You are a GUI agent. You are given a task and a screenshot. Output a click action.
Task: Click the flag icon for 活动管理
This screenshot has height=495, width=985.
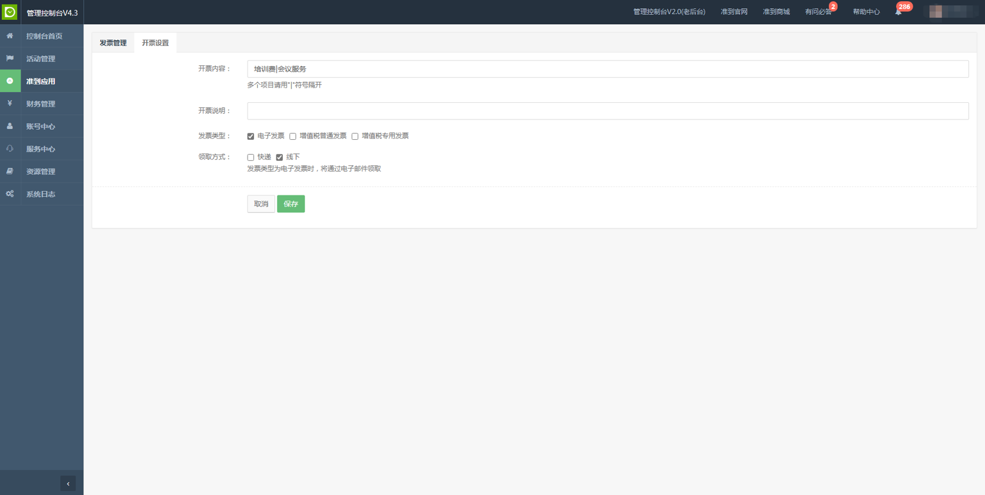coord(10,58)
